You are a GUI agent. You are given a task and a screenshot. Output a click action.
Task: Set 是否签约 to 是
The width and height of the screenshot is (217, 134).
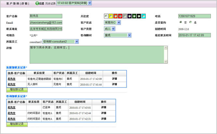[191, 22]
